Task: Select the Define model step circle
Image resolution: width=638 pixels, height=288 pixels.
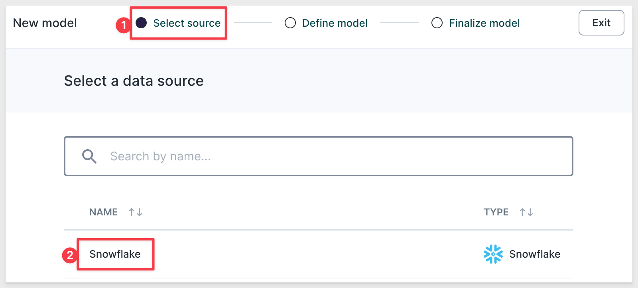Action: click(290, 23)
